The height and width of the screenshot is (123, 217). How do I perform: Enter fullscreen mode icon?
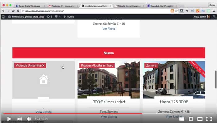click(x=209, y=119)
